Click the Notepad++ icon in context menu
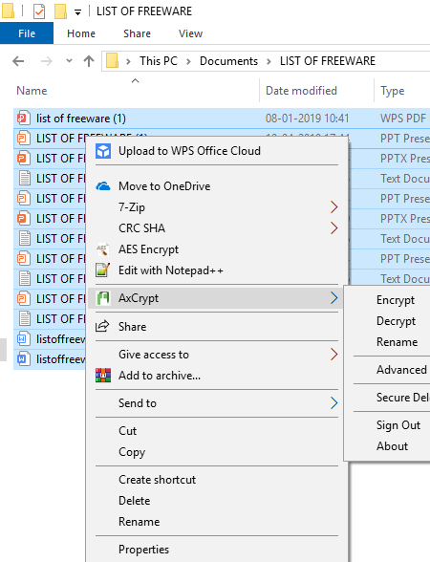The height and width of the screenshot is (562, 430). click(103, 270)
